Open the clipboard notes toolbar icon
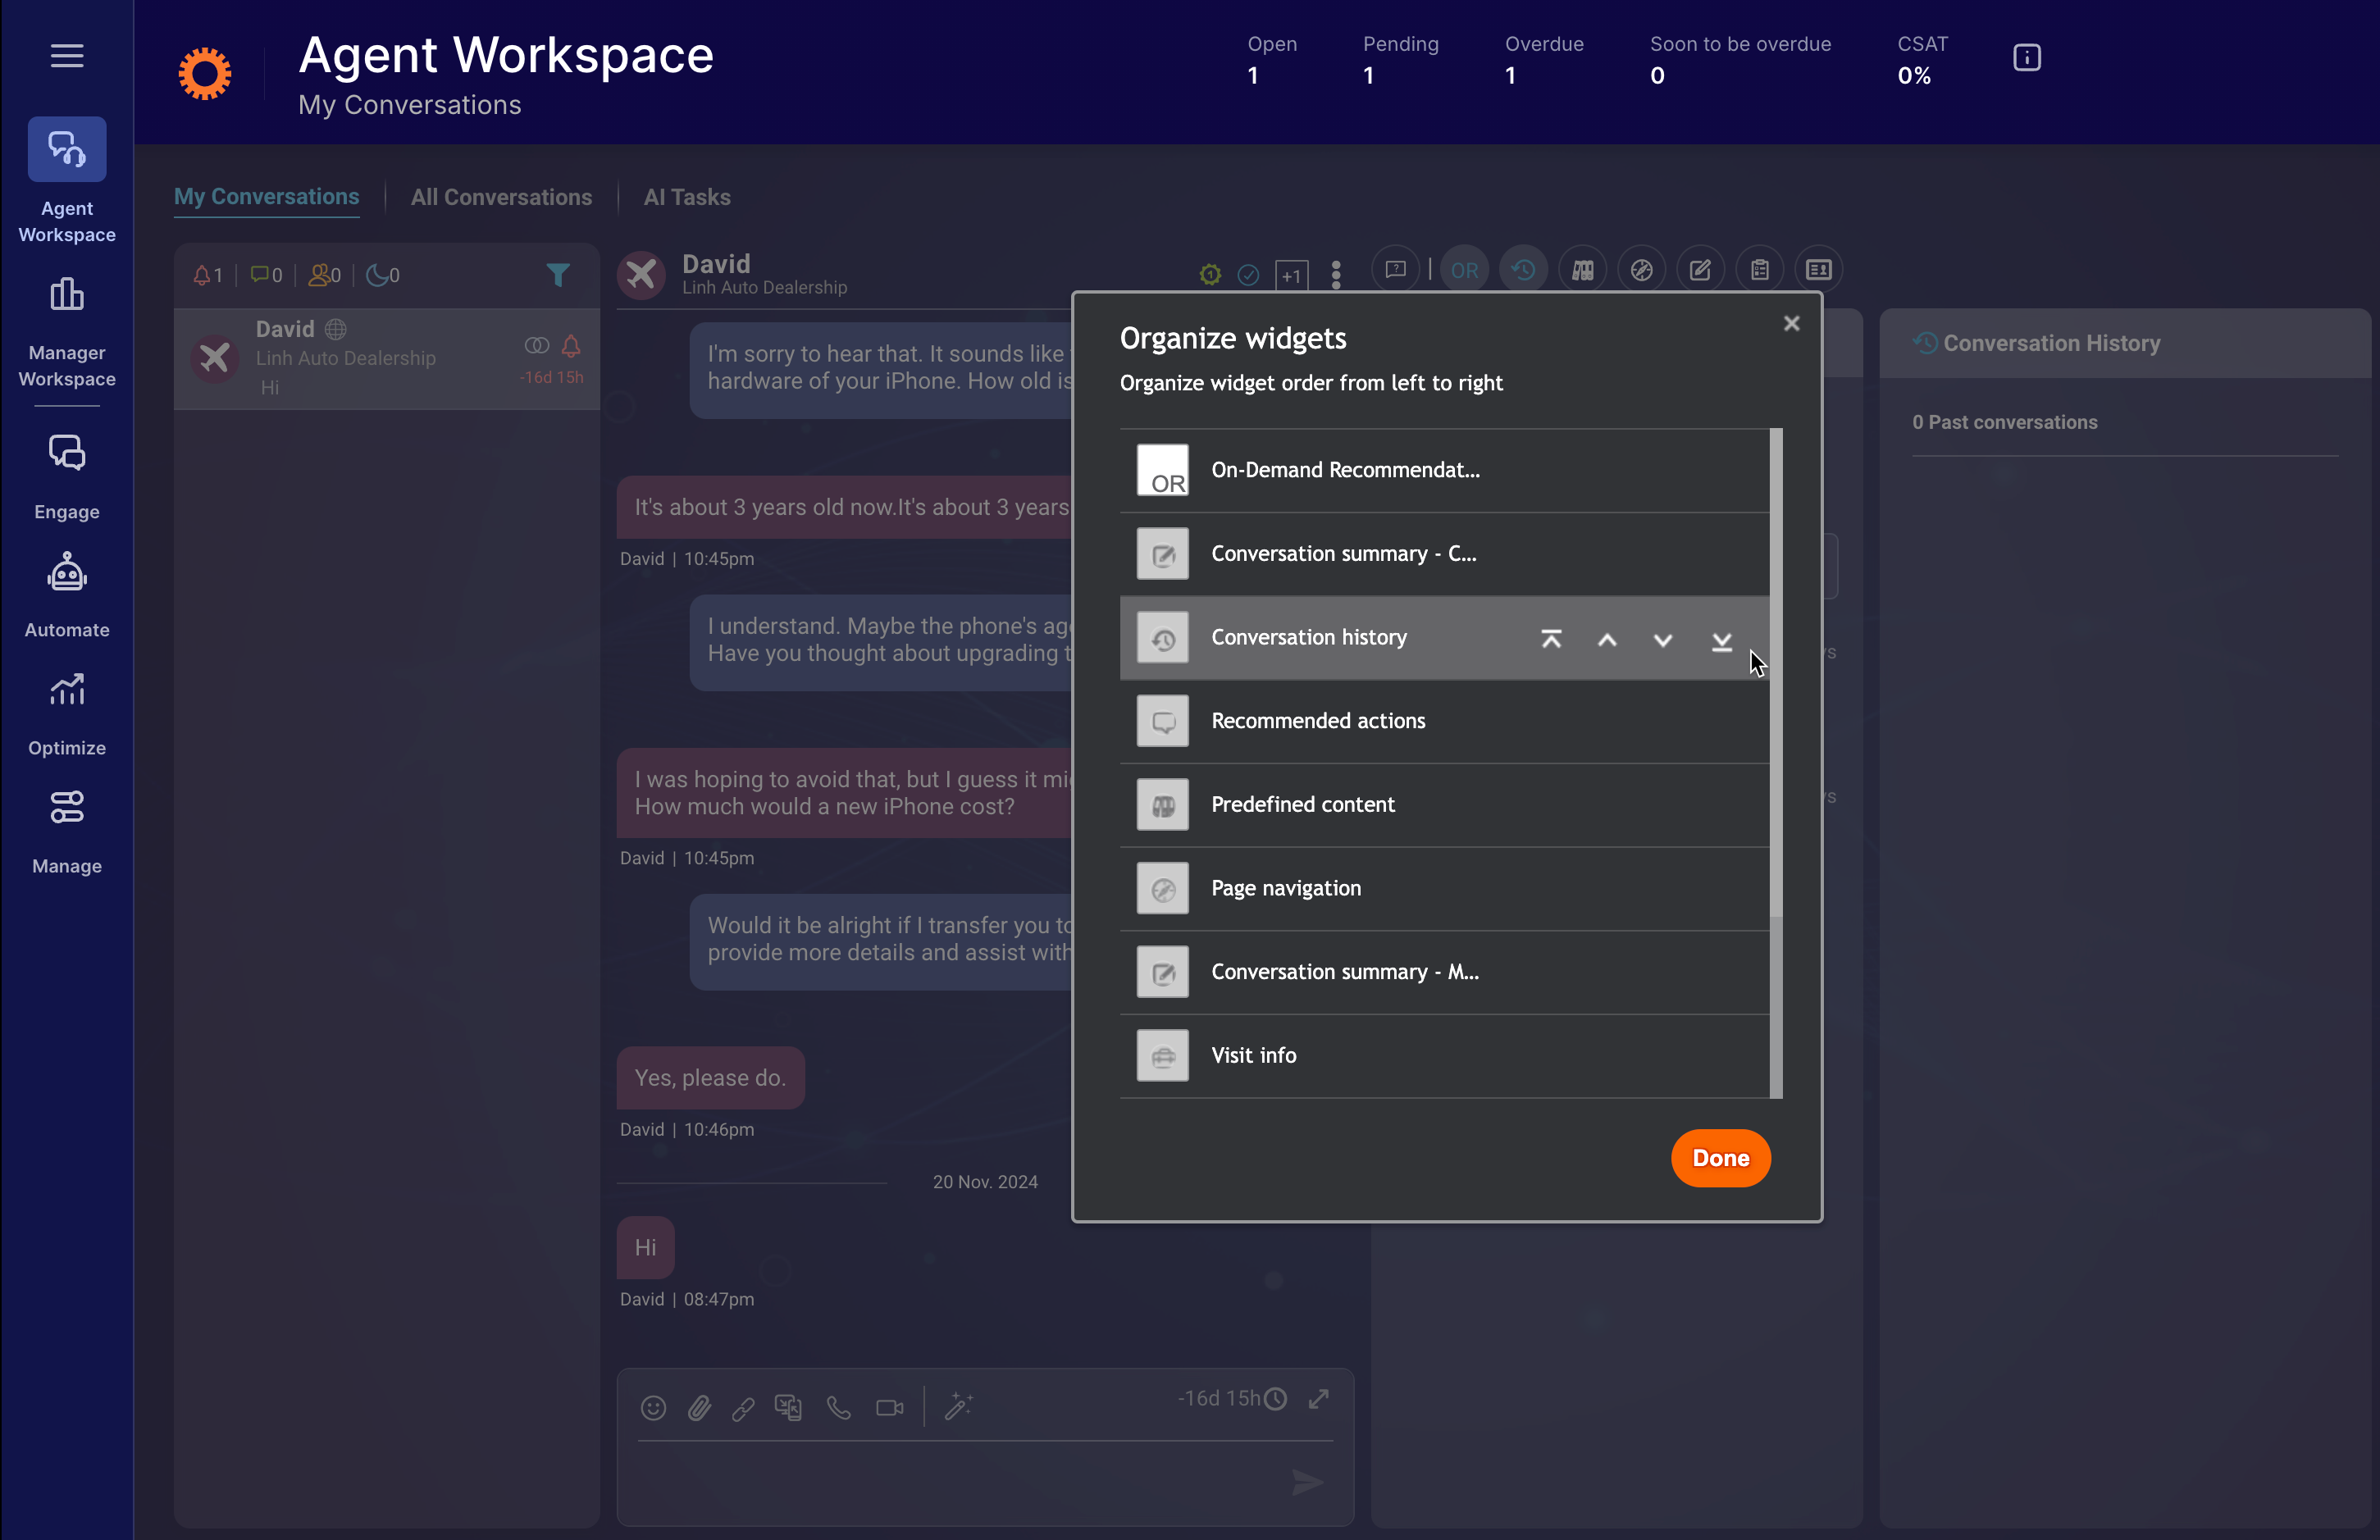The height and width of the screenshot is (1540, 2380). click(1759, 270)
